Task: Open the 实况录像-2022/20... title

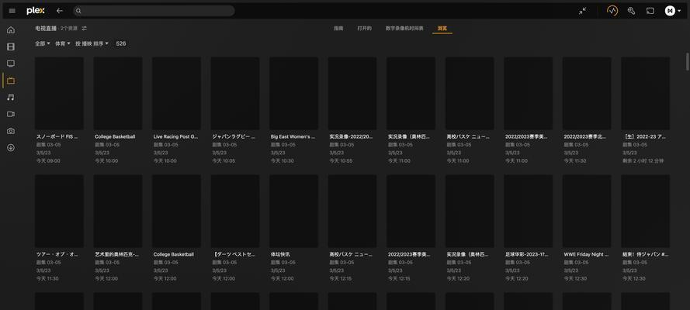Action: pyautogui.click(x=351, y=136)
